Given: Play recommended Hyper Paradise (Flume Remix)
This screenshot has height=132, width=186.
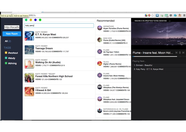Looking at the screenshot, I should [116, 28].
